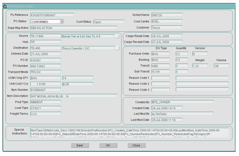This screenshot has height=156, width=239.
Task: Open the PO Status dropdown
Action: pyautogui.click(x=62, y=22)
